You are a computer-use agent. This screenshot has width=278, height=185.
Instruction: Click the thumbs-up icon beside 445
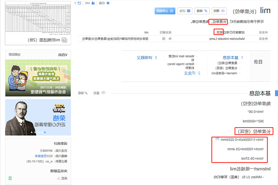point(93,3)
